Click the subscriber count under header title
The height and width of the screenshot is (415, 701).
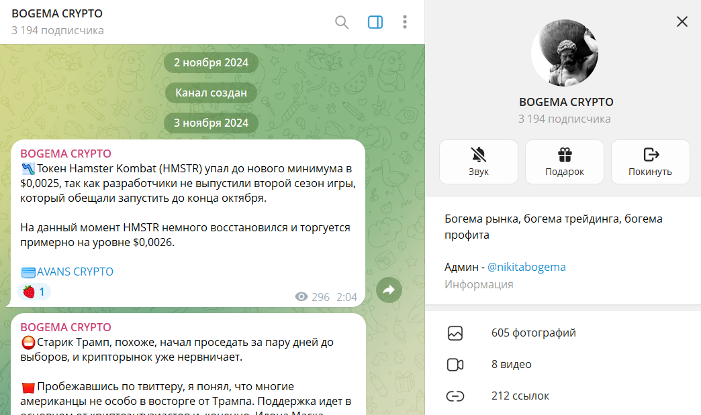click(x=58, y=30)
